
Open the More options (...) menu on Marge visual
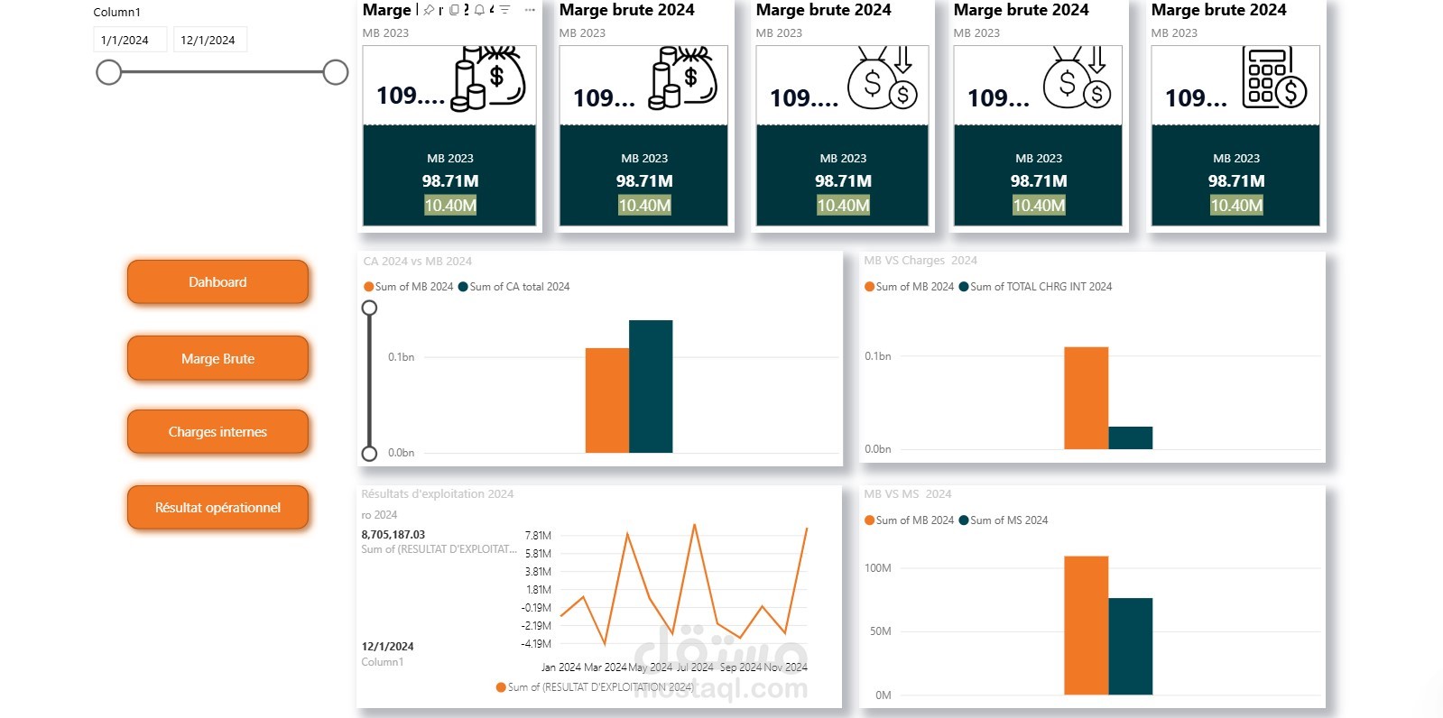(x=530, y=10)
